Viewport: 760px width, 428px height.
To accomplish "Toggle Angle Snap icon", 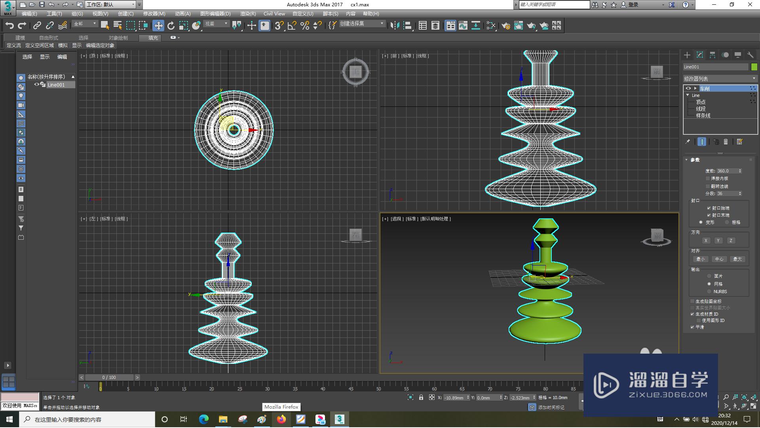I will click(292, 26).
